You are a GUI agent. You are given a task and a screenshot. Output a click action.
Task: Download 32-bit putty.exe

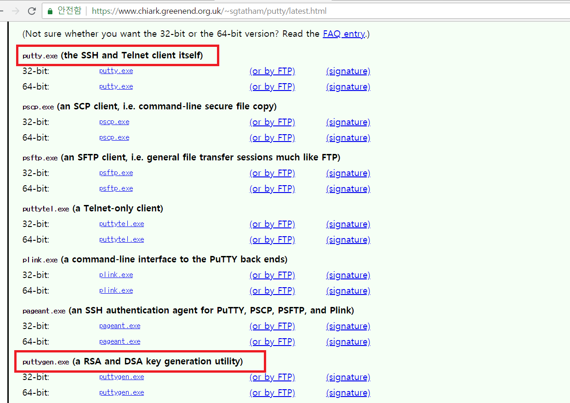[x=116, y=71]
